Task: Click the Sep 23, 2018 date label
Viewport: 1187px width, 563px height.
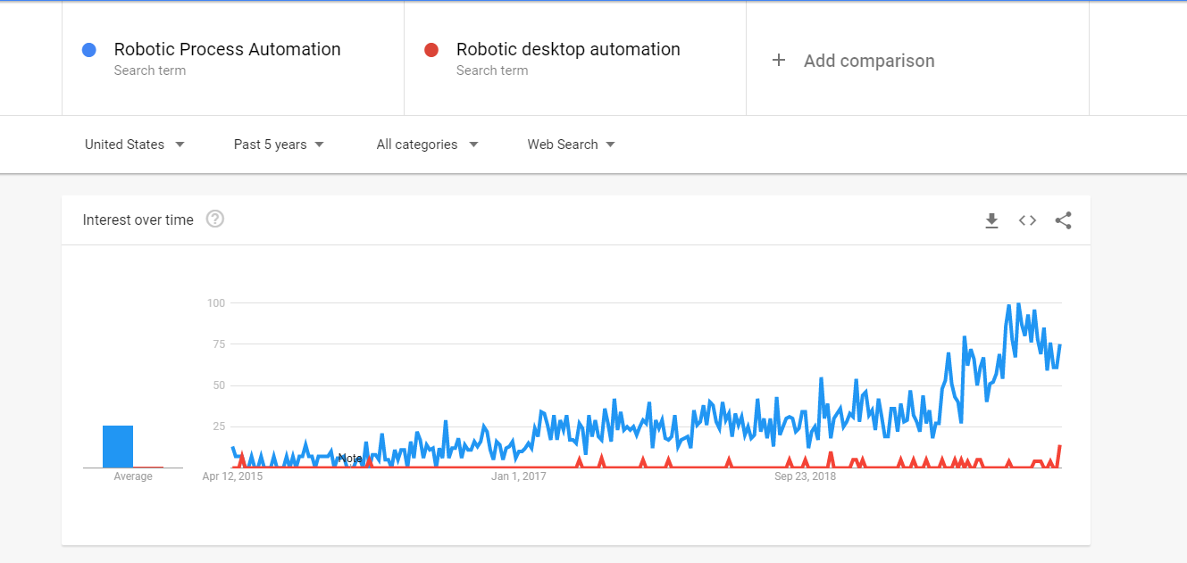Action: (805, 476)
